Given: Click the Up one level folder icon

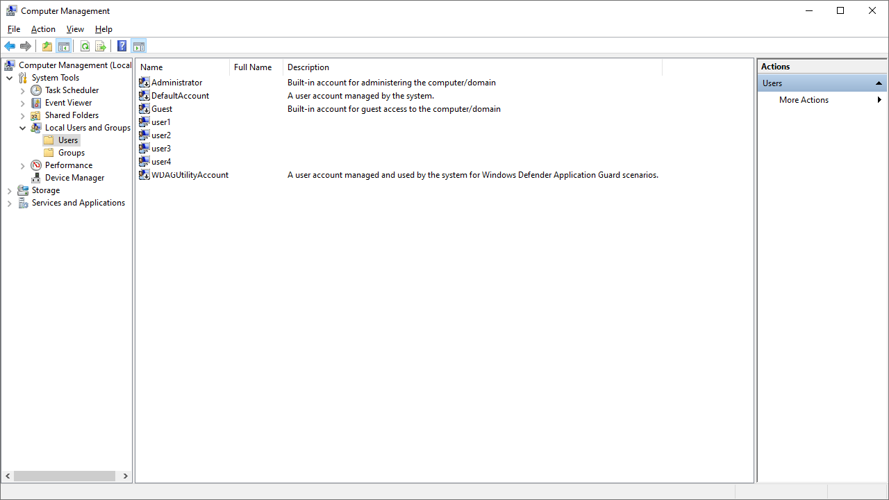Looking at the screenshot, I should tap(47, 47).
